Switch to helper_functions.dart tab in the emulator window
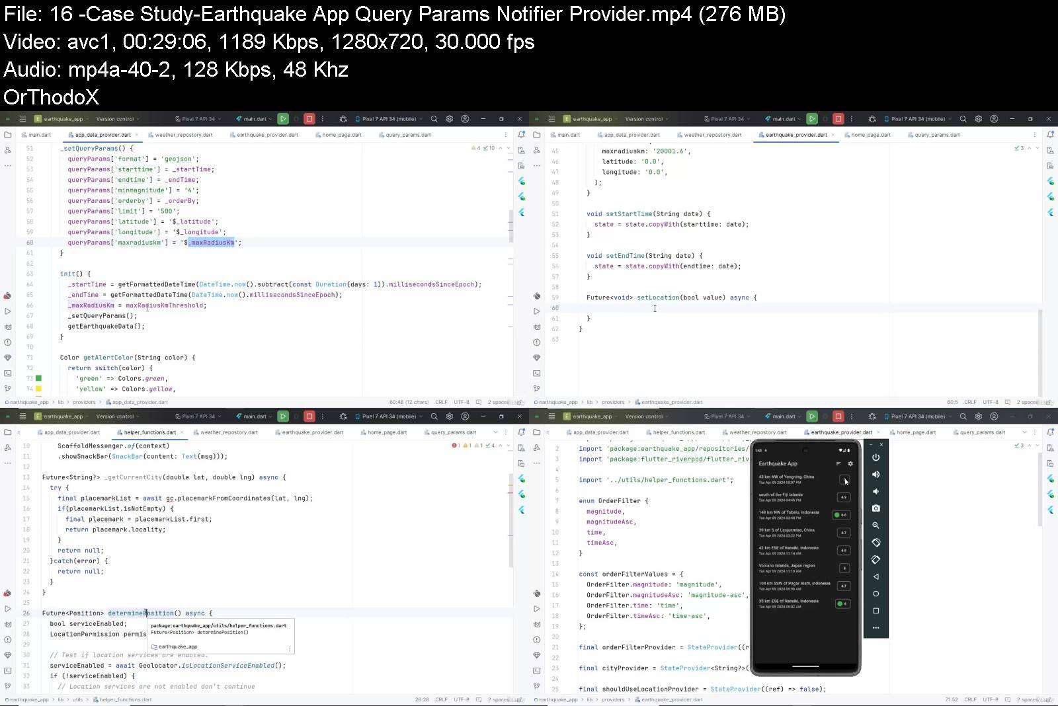Screen dimensions: 1058x706 point(675,432)
